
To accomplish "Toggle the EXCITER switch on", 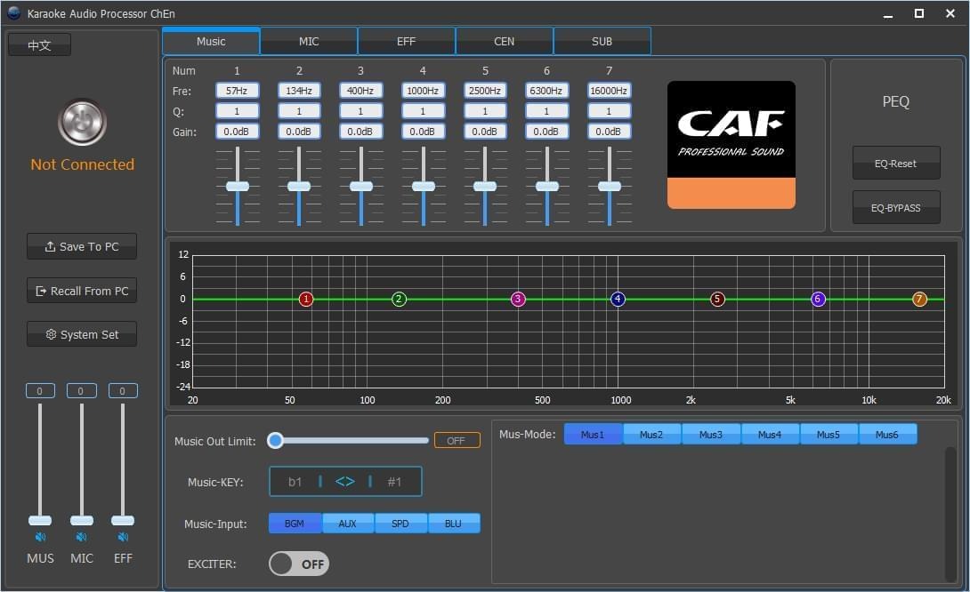I will (299, 564).
